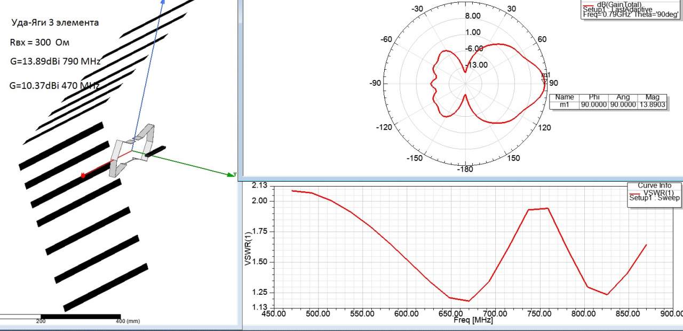
Task: Select the 90.0000 value under Ang column
Action: (623, 105)
